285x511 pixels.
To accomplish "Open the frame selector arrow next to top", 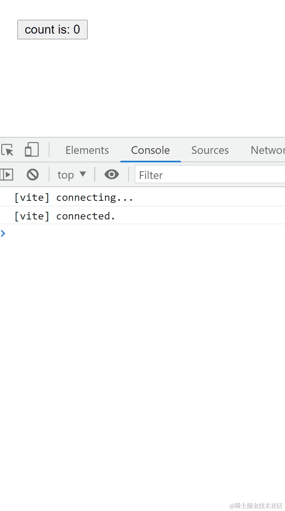I will [x=83, y=175].
